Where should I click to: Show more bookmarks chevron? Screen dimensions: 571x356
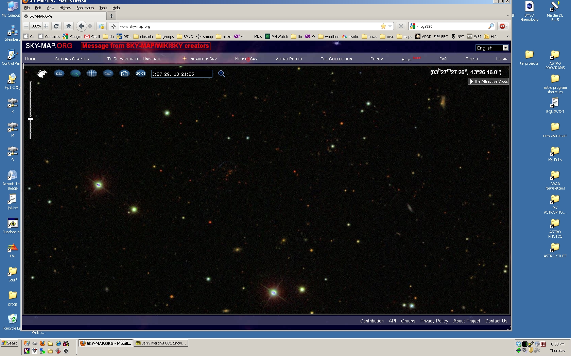[508, 37]
